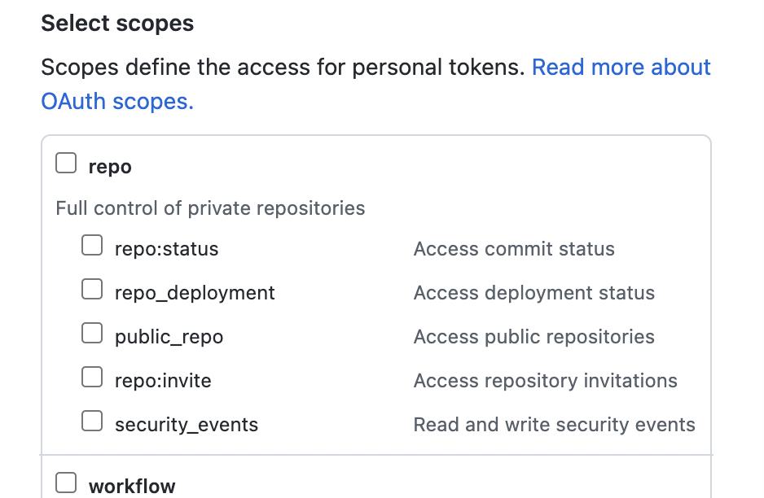Click the Select scopes heading
764x498 pixels.
tap(117, 23)
